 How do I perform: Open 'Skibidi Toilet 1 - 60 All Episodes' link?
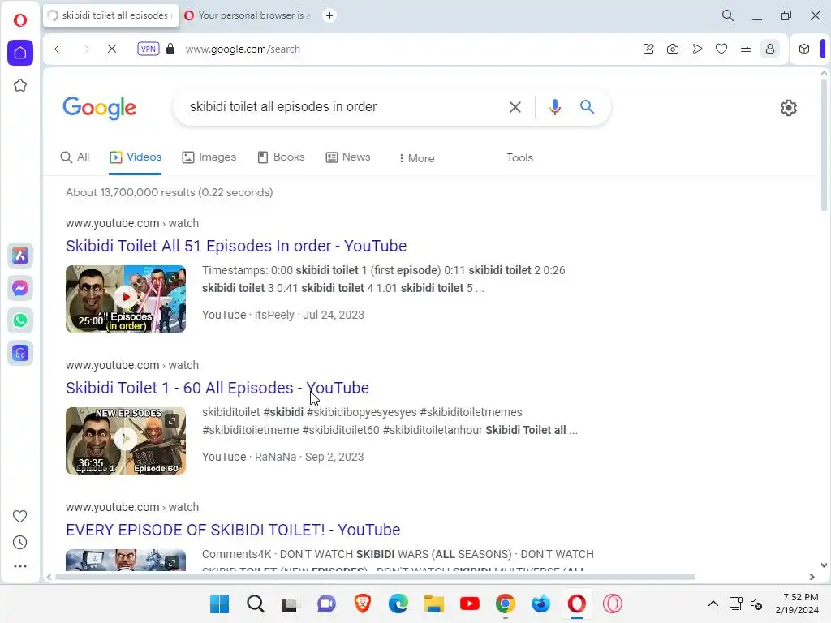217,388
